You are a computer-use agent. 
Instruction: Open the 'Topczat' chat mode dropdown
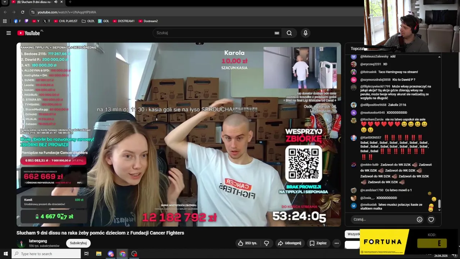[357, 49]
